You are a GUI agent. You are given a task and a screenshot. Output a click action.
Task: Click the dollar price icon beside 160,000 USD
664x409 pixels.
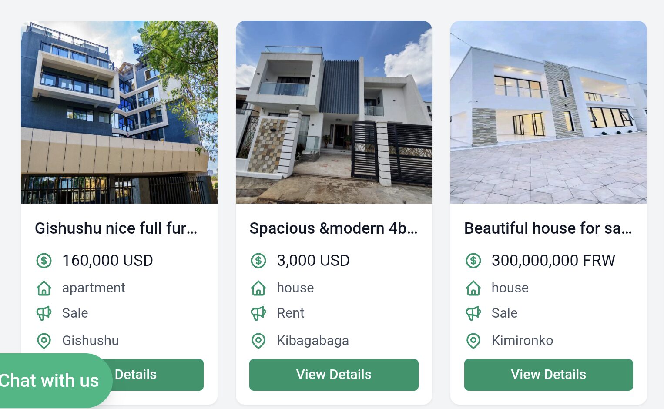(x=44, y=261)
